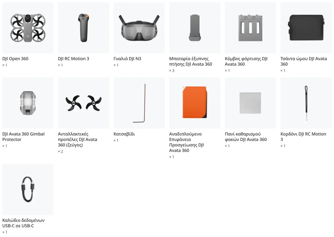Open the DJI N3 goggles image
This screenshot has height=237, width=334.
coord(139,28)
